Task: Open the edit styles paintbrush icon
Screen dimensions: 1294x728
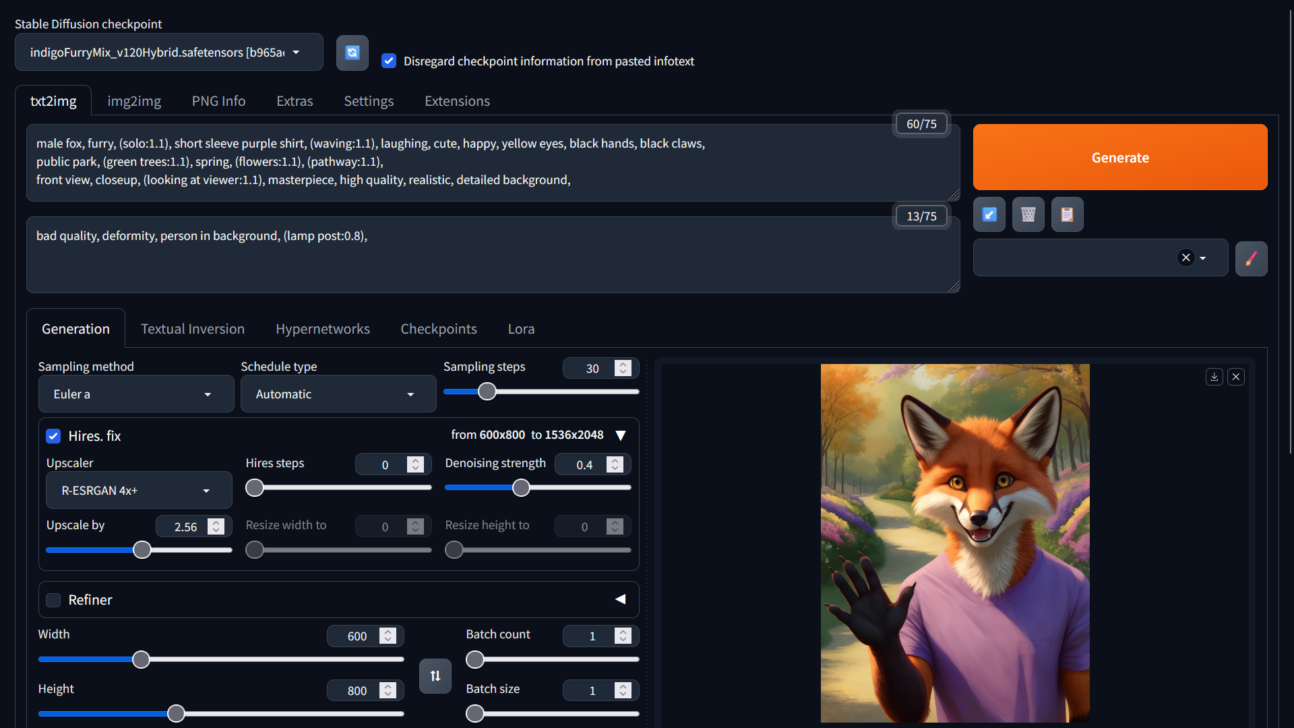Action: [1251, 259]
